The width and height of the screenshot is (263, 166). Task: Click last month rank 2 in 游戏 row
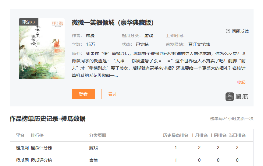(x=199, y=148)
